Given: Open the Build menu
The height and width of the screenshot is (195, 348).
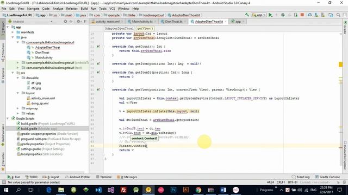Looking at the screenshot, I should [84, 9].
